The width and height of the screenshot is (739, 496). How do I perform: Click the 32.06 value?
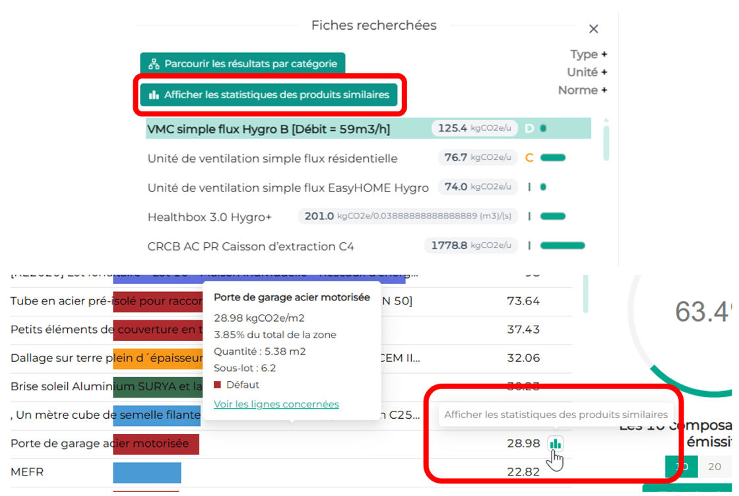[523, 358]
